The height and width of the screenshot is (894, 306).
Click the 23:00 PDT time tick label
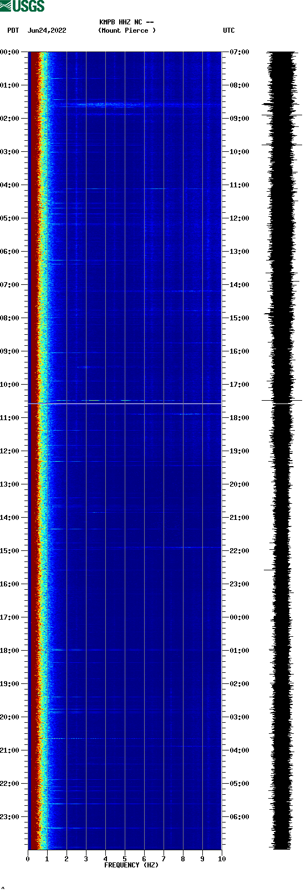tap(10, 817)
